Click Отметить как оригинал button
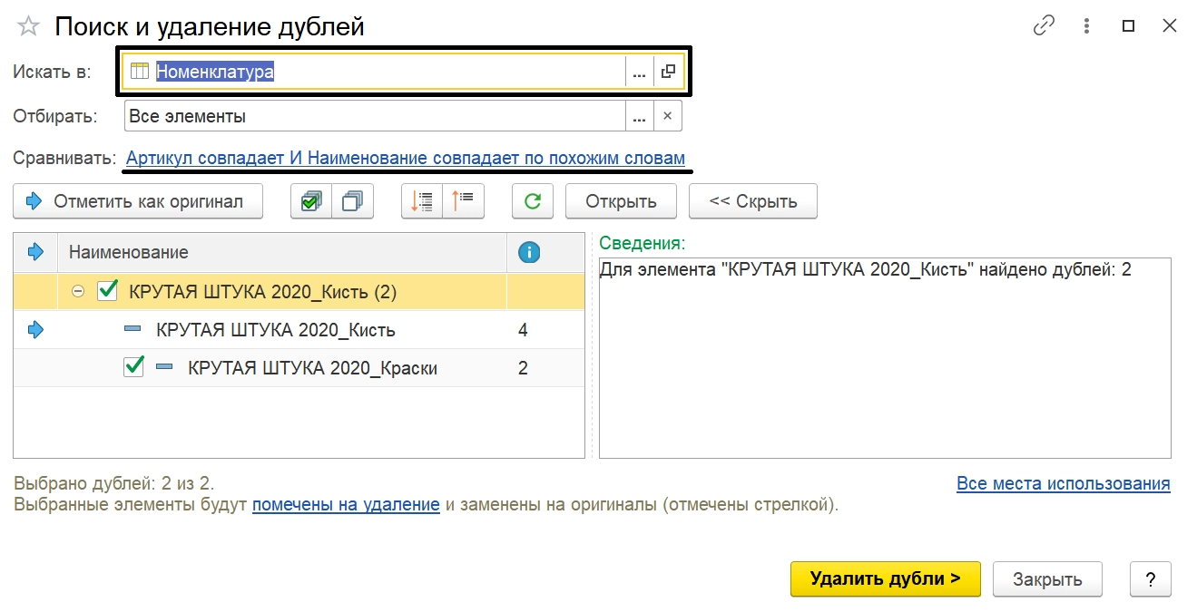 click(138, 201)
